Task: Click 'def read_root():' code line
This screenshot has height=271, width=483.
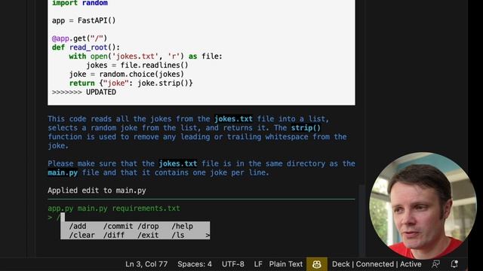Action: coord(85,47)
